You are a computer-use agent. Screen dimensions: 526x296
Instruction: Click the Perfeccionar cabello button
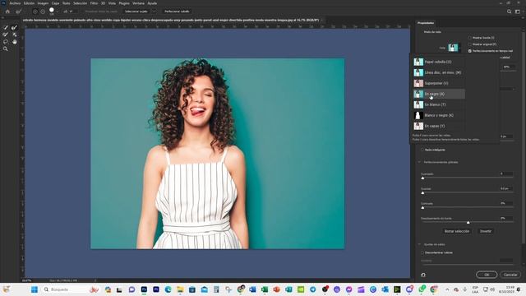(177, 12)
